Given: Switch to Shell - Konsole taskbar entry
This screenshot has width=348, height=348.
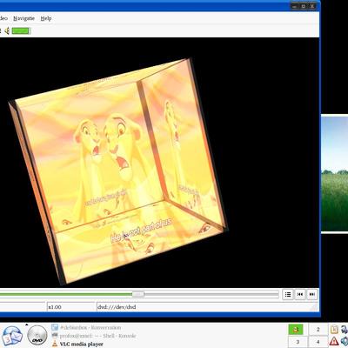Looking at the screenshot, I should 94,336.
